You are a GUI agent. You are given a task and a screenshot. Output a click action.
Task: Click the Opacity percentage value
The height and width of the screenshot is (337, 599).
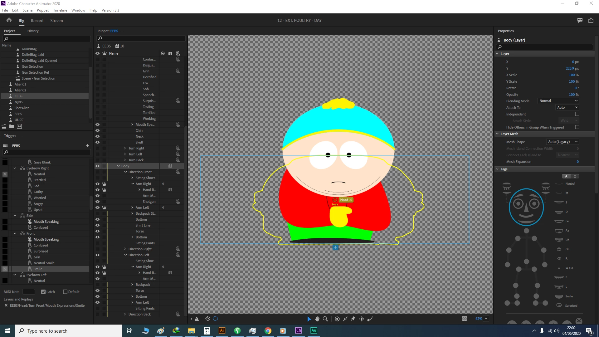(572, 95)
